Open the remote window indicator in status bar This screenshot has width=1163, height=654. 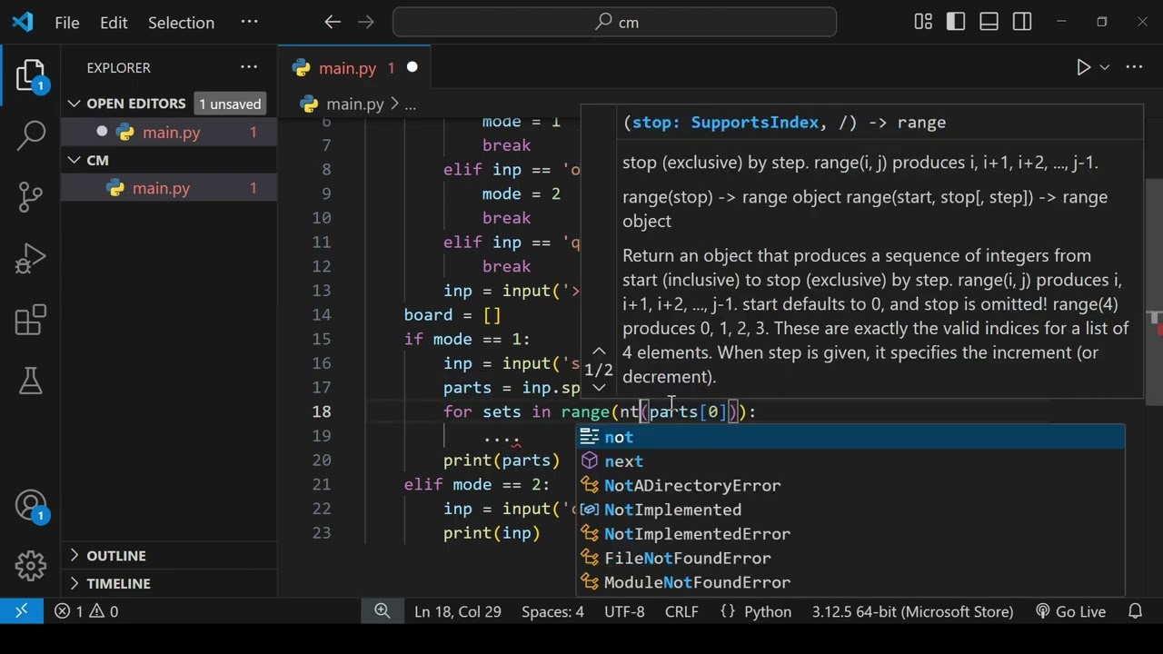(22, 611)
